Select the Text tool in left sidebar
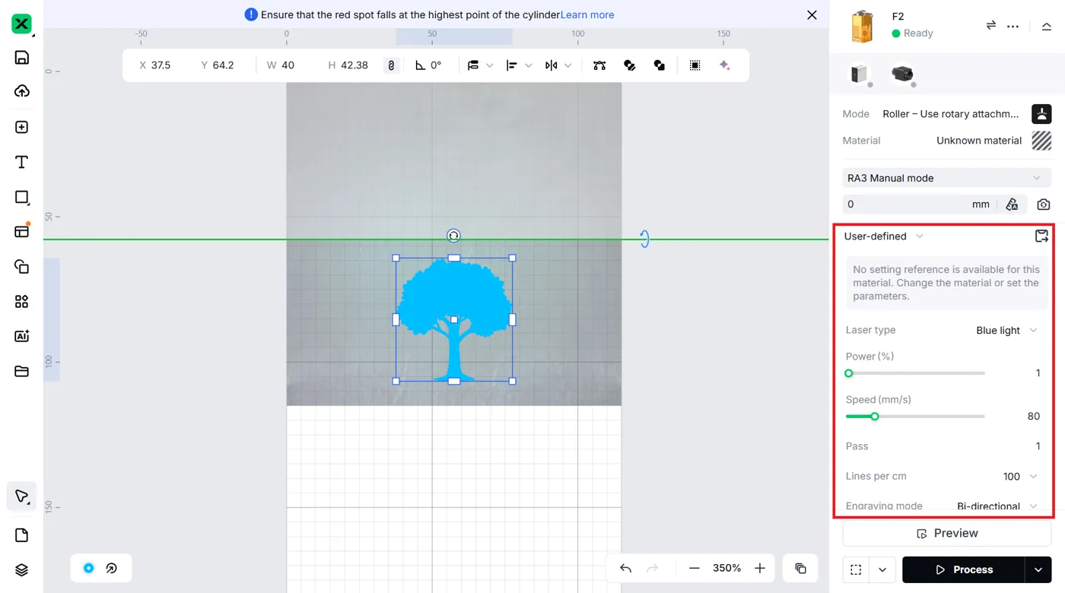This screenshot has width=1065, height=593. tap(21, 162)
